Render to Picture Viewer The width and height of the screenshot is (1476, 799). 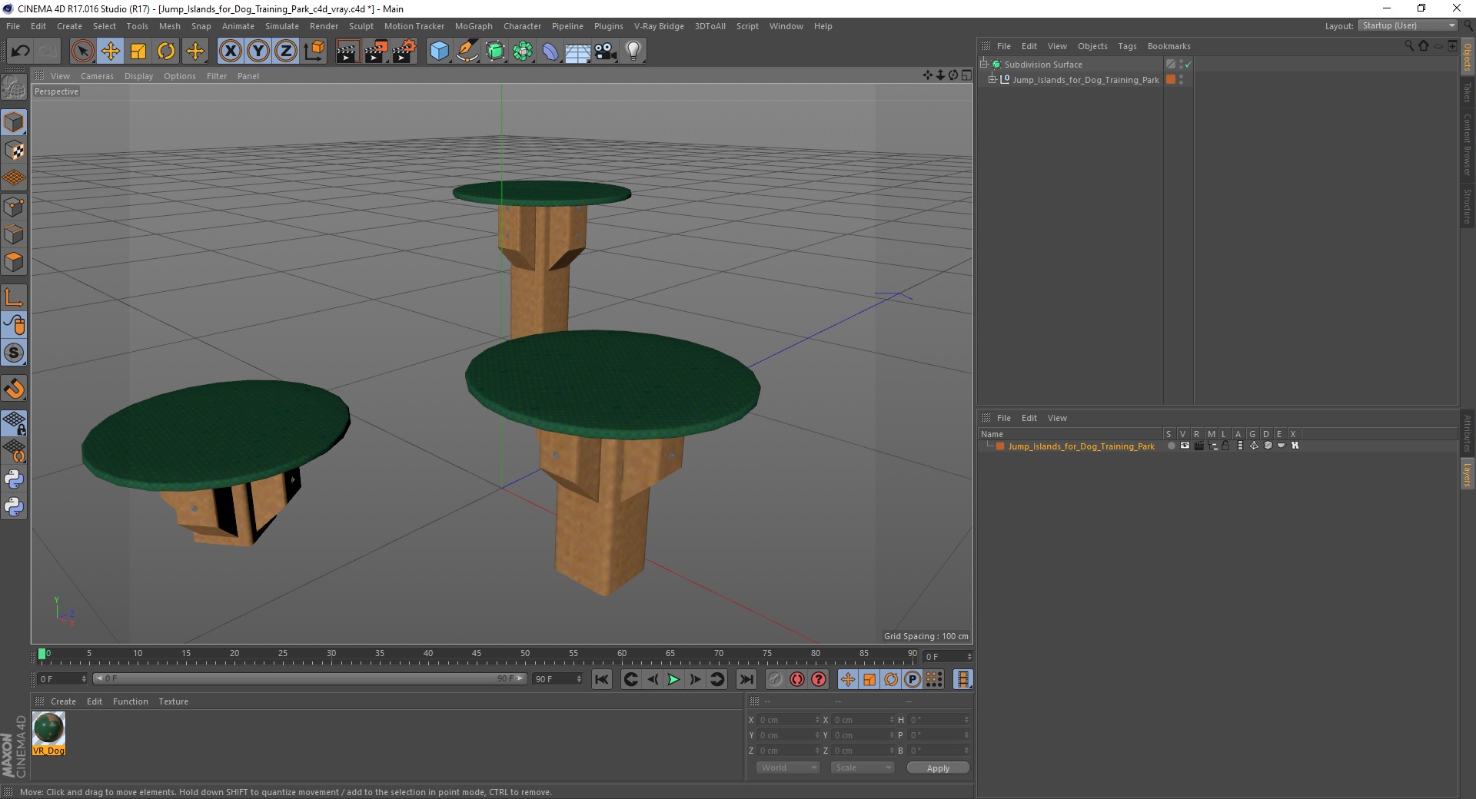click(376, 51)
